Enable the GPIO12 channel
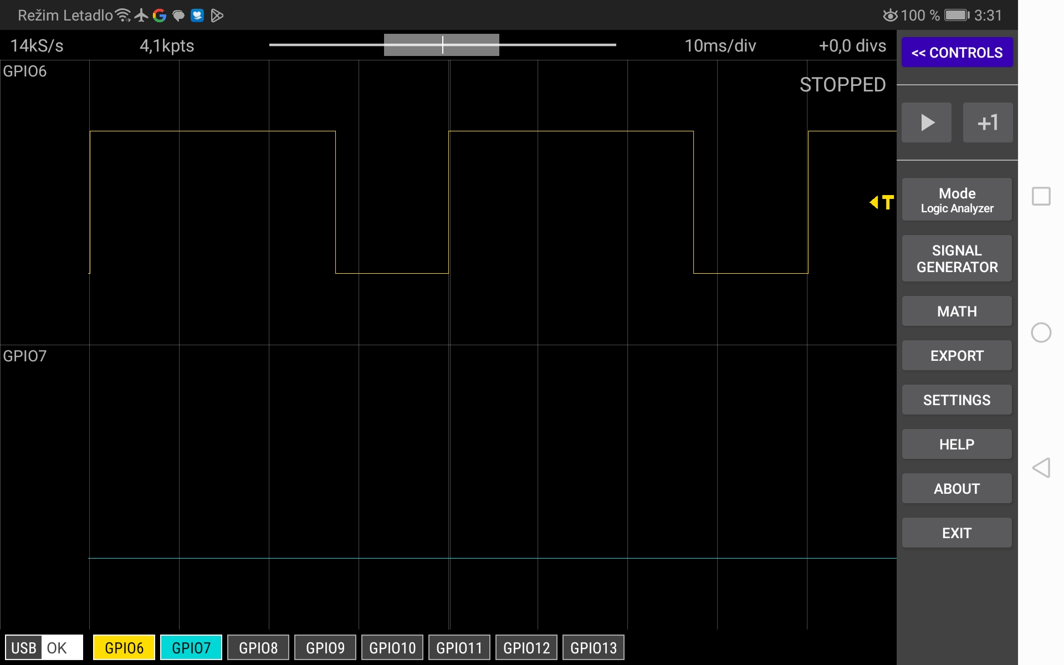 pyautogui.click(x=525, y=647)
